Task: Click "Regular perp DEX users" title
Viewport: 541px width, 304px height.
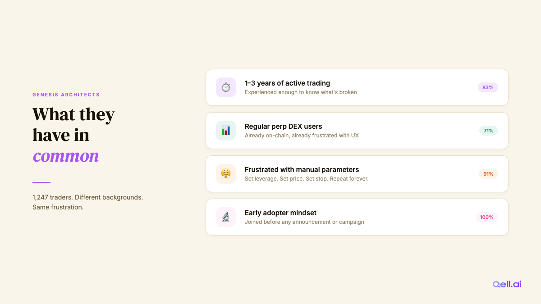Action: tap(283, 127)
